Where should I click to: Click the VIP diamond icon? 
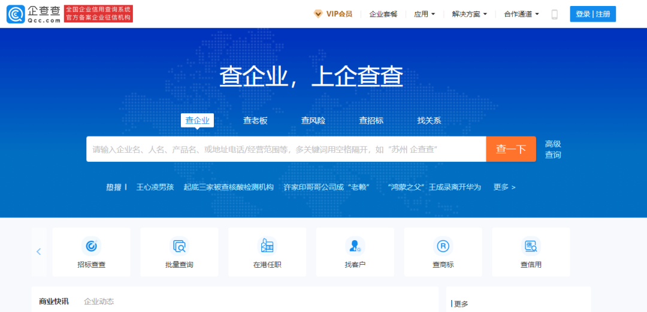318,14
